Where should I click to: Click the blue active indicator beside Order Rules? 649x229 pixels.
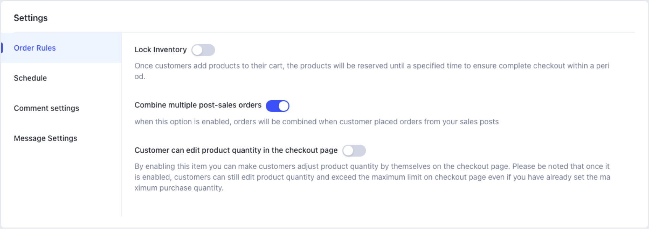coord(2,48)
